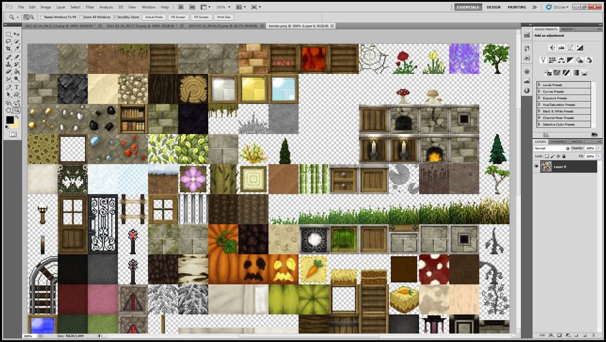606x342 pixels.
Task: Toggle lock all padlock icon
Action: (564, 157)
